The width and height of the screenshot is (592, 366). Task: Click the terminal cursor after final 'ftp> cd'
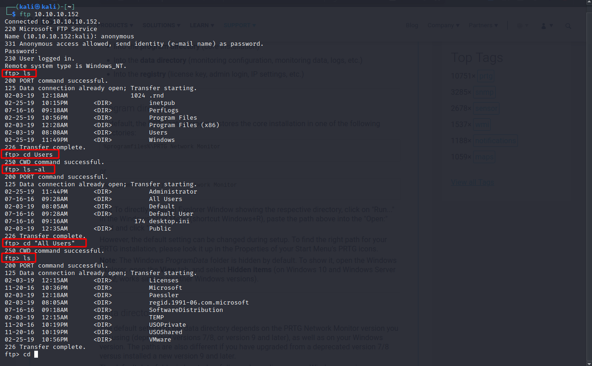pos(36,354)
